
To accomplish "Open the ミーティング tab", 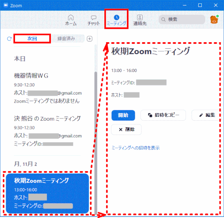I will point(116,20).
